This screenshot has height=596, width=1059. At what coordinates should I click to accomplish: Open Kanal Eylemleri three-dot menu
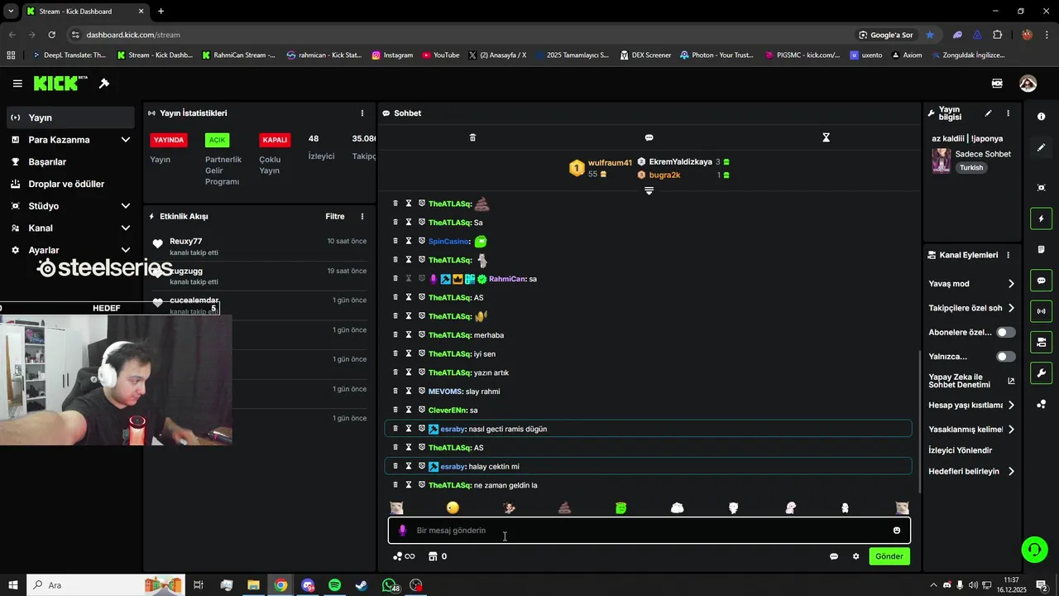point(1008,255)
